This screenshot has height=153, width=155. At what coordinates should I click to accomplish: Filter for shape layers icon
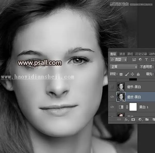pyautogui.click(x=153, y=60)
